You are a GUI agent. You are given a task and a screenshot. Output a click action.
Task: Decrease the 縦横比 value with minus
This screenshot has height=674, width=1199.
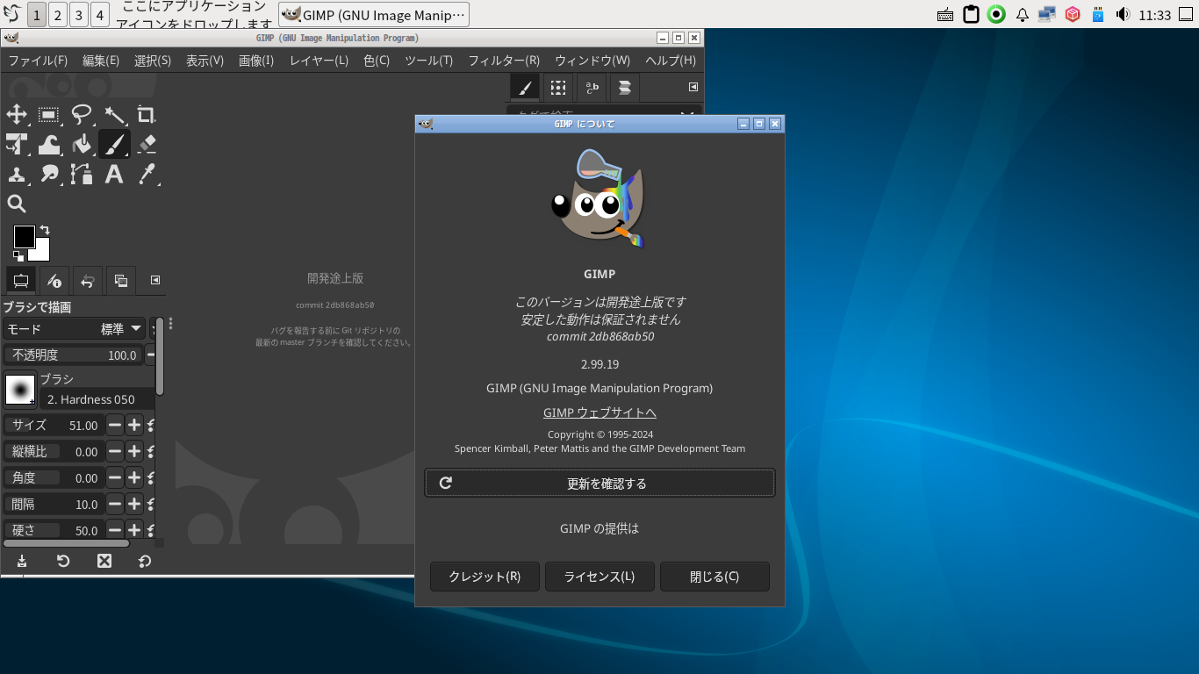115,452
